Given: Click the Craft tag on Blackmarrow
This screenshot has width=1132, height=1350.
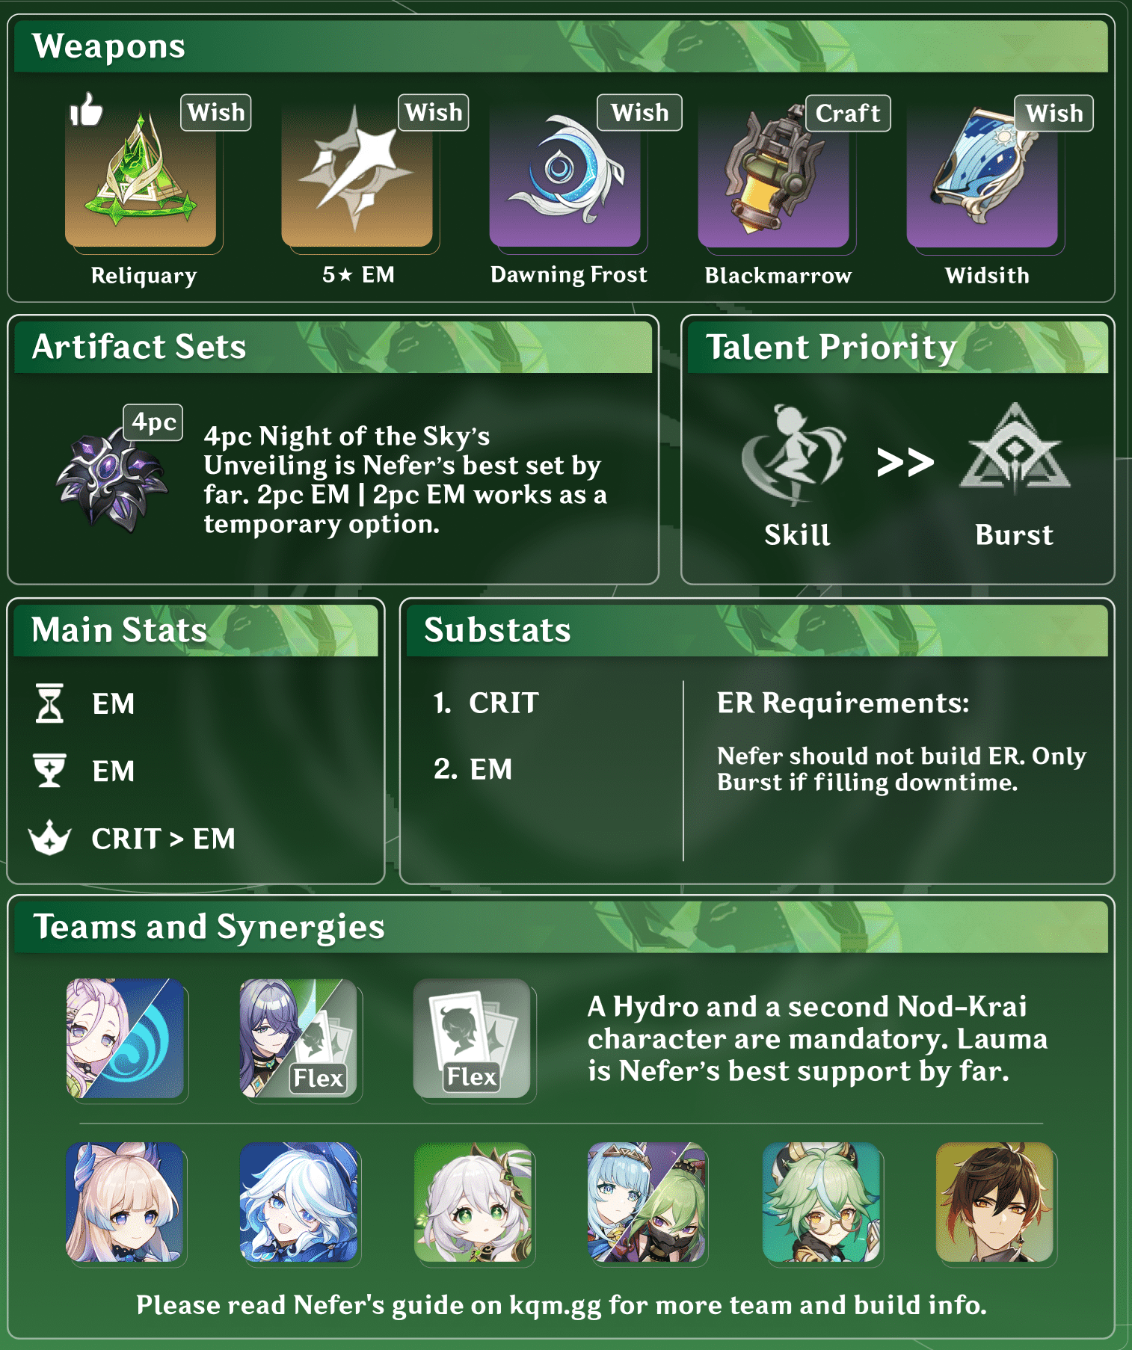Looking at the screenshot, I should point(848,113).
